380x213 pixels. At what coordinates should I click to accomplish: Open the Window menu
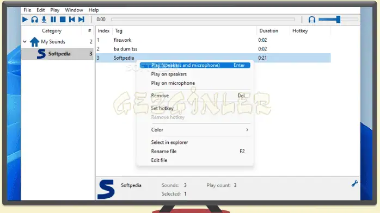(74, 10)
